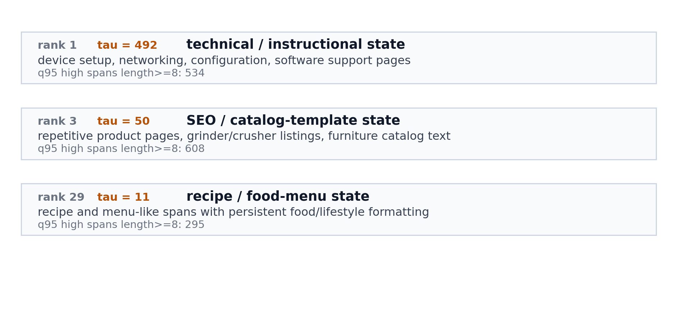Click the repetitive product pages description
This screenshot has width=677, height=319.
[x=244, y=137]
